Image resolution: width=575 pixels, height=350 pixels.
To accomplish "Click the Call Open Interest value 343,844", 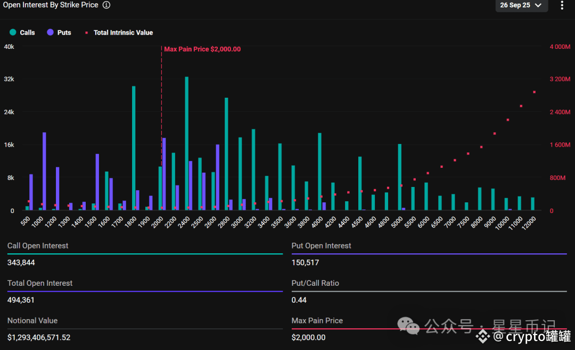I will [21, 262].
